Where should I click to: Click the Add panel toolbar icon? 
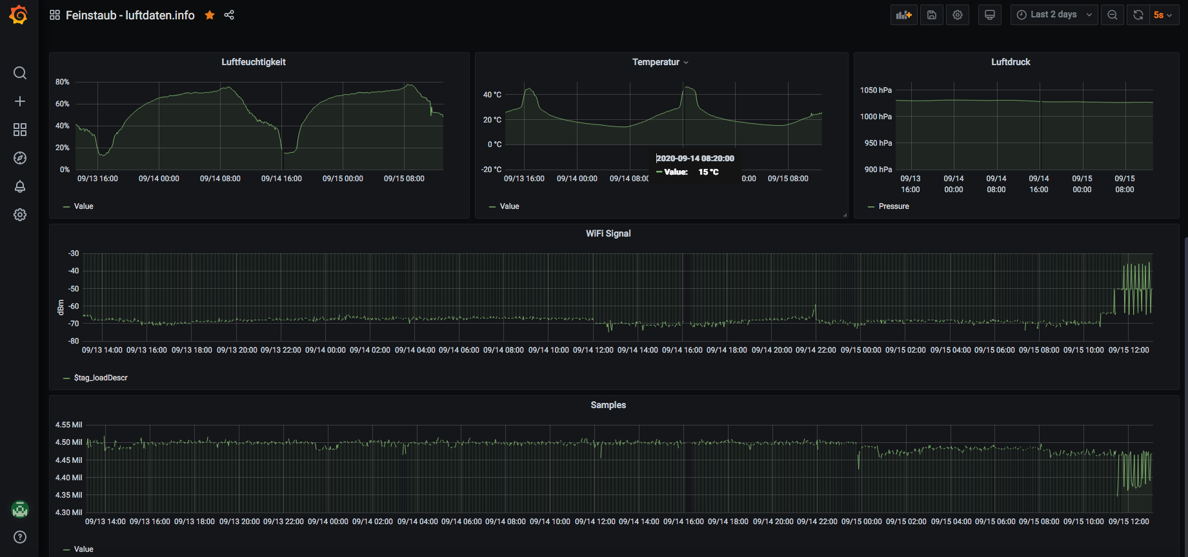(903, 15)
